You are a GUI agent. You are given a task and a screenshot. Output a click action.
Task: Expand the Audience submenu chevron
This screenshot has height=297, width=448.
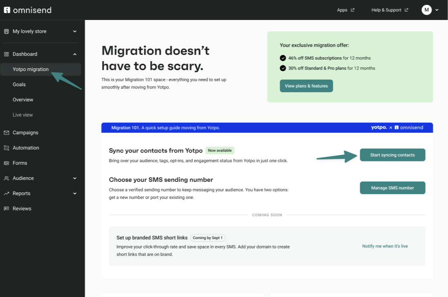(75, 178)
